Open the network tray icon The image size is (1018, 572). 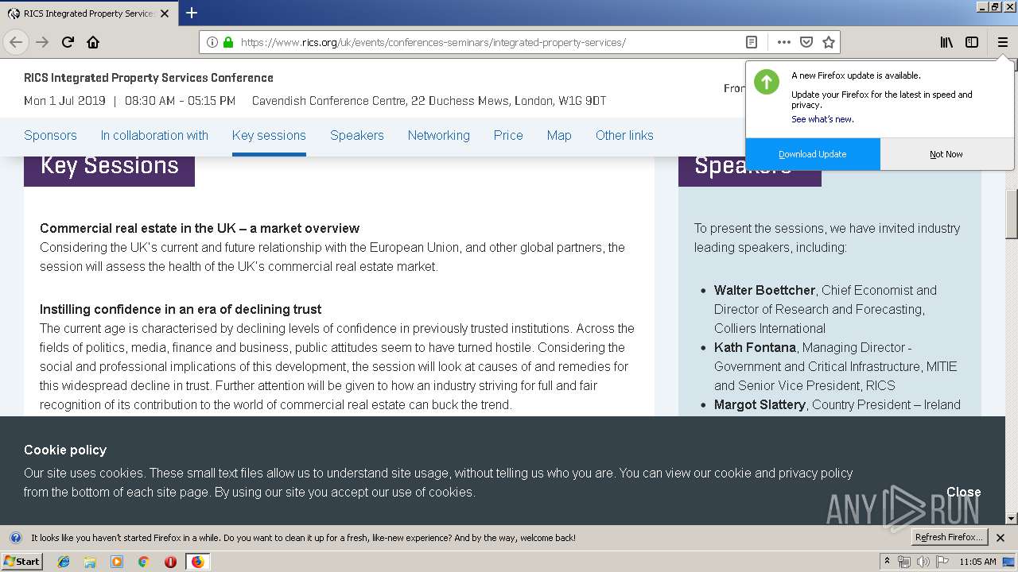[904, 562]
